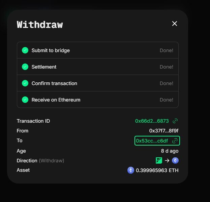
Task: Click the 8 d ago age value
Action: point(170,151)
